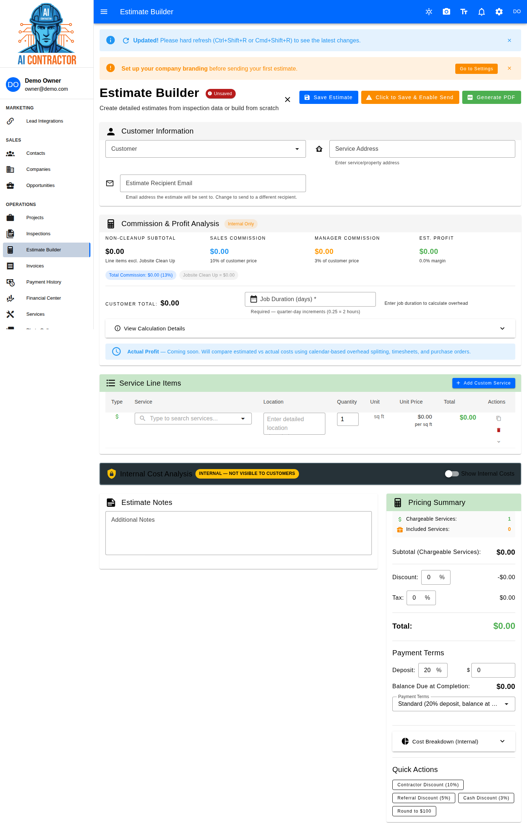Open the Financial Center menu item
The height and width of the screenshot is (828, 527).
(x=46, y=298)
